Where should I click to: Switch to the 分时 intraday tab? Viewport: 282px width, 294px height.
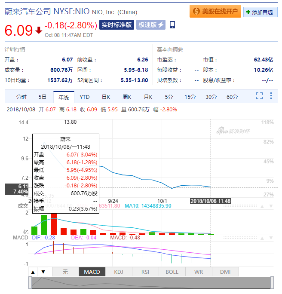click(21, 97)
